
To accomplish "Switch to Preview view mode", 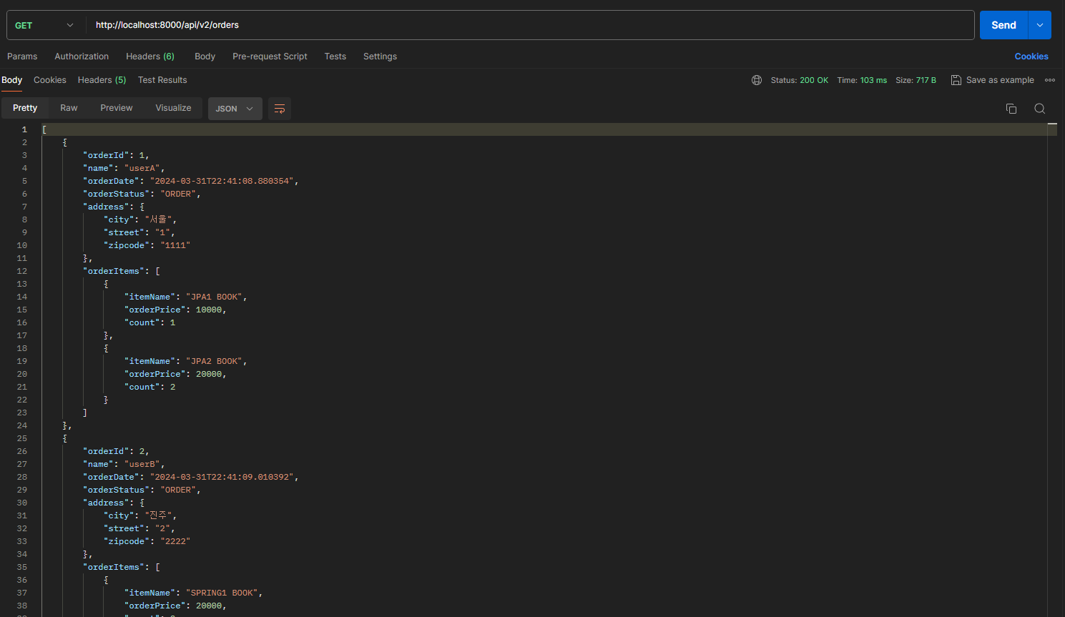I will (x=117, y=108).
